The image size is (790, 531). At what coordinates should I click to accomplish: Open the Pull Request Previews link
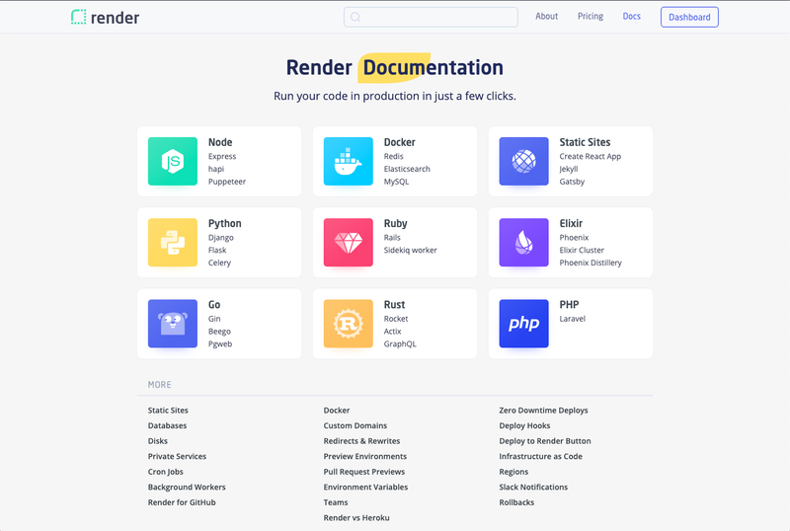[x=363, y=472]
